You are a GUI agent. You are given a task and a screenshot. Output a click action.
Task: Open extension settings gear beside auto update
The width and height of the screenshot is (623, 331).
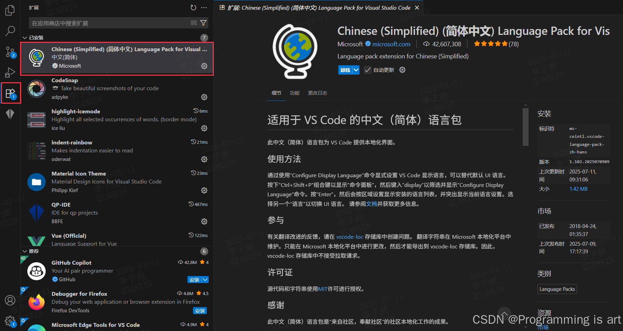(402, 70)
